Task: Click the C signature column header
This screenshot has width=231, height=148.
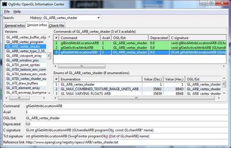Action: pos(197,38)
